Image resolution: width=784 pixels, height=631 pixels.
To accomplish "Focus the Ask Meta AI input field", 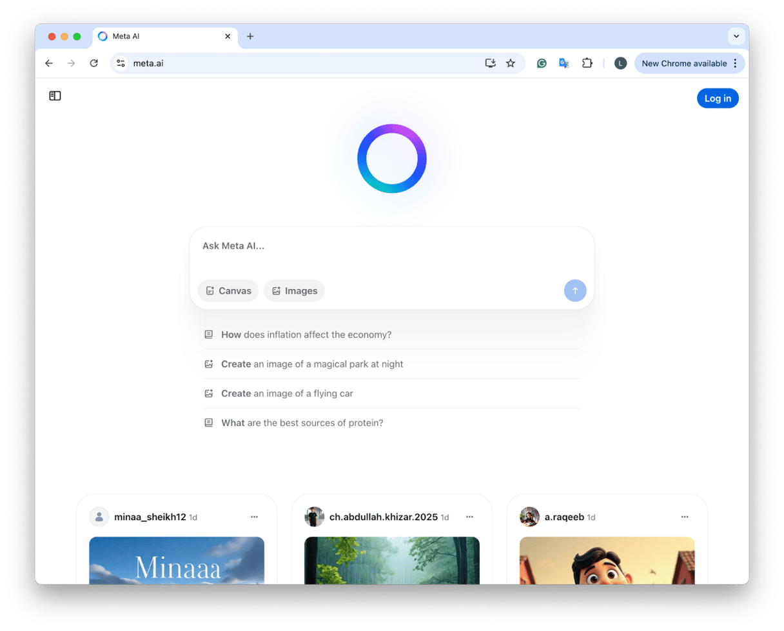I will pos(391,246).
